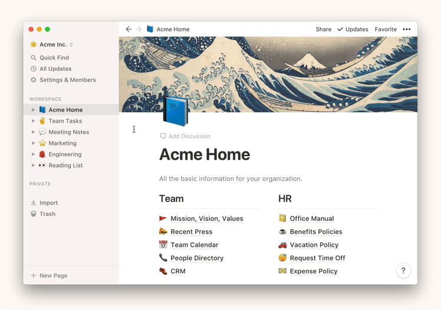Image resolution: width=441 pixels, height=310 pixels.
Task: Click the plus icon for New Page
Action: pyautogui.click(x=34, y=275)
